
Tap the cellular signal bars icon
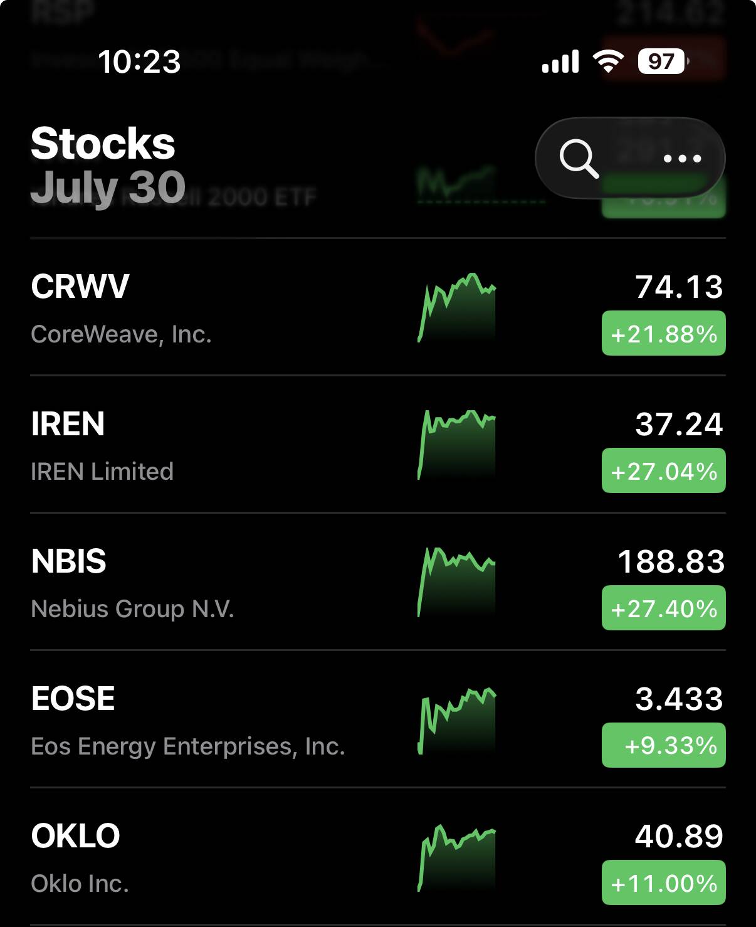click(560, 62)
